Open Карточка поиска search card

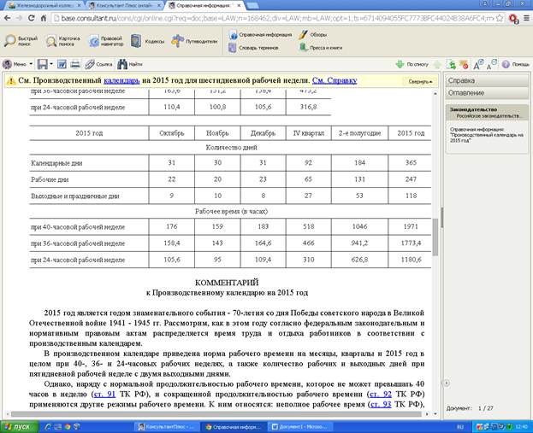click(x=63, y=41)
